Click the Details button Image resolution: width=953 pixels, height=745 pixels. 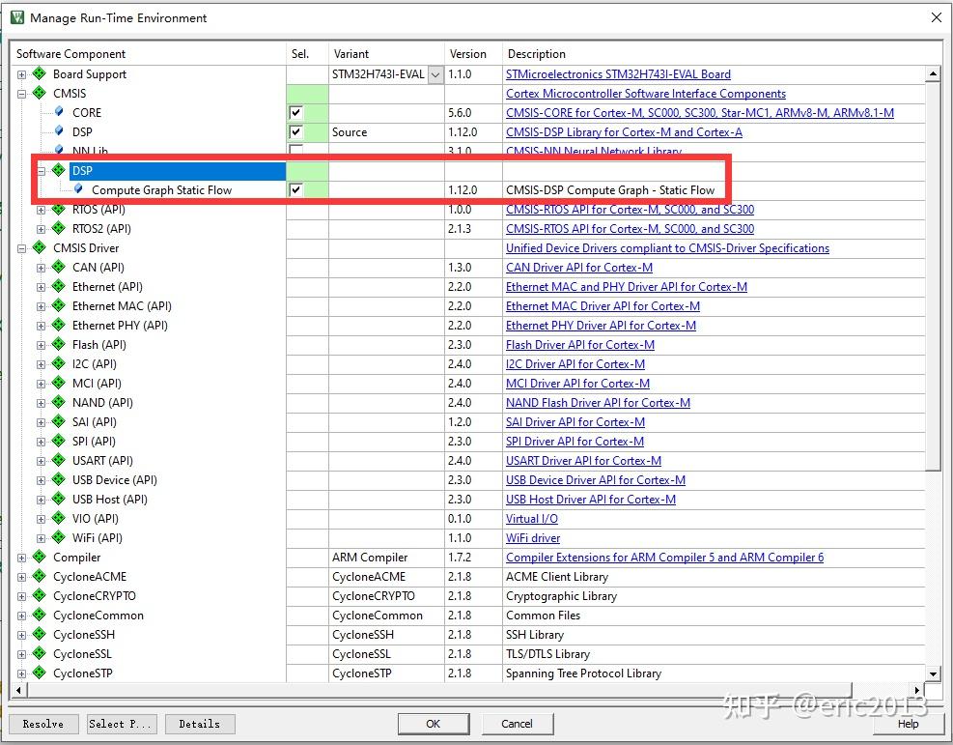click(x=200, y=724)
